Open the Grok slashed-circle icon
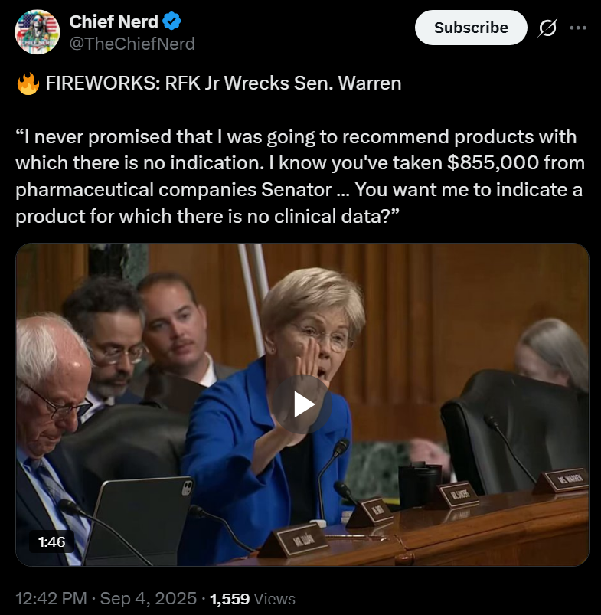This screenshot has width=601, height=615. (x=547, y=28)
